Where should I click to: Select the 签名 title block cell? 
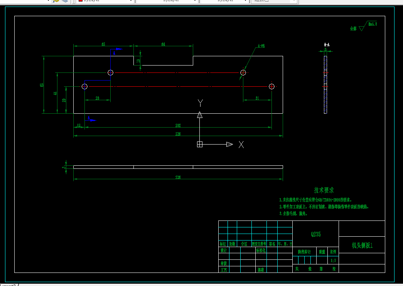tap(272, 244)
